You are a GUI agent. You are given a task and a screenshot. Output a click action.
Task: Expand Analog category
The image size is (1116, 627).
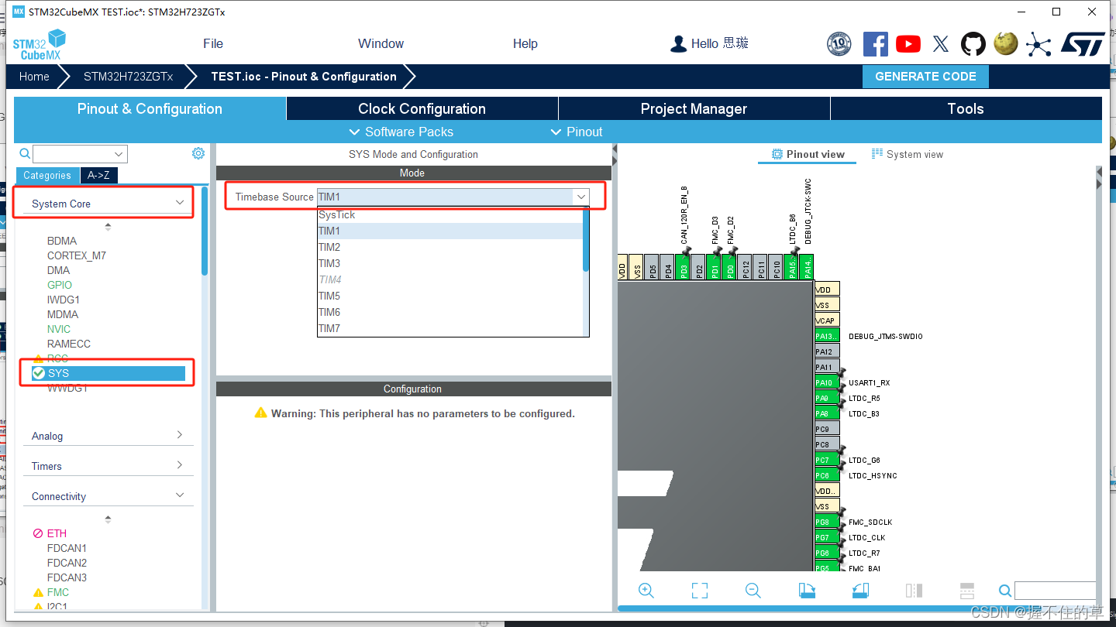pos(108,436)
